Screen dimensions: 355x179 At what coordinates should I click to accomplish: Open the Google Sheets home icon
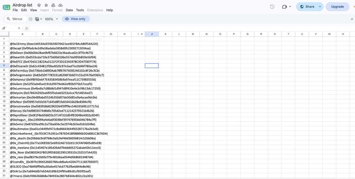click(6, 7)
